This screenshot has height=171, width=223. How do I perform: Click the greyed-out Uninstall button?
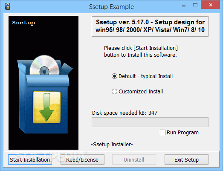pos(134,159)
